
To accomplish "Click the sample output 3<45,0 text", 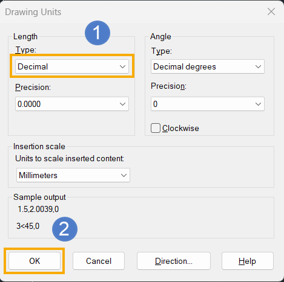I will (28, 226).
